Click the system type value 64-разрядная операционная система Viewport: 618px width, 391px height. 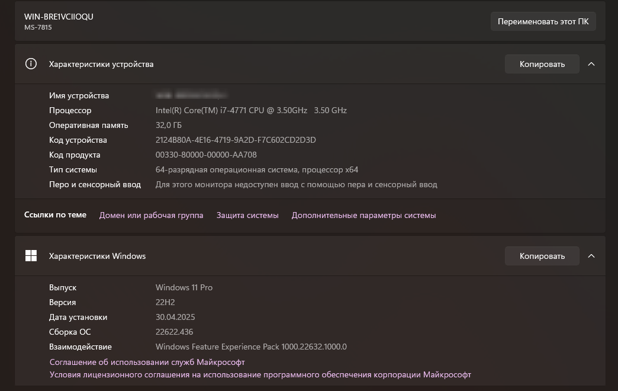click(x=256, y=169)
